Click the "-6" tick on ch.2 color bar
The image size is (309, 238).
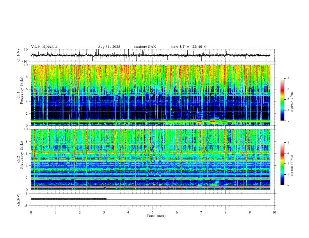(288, 174)
